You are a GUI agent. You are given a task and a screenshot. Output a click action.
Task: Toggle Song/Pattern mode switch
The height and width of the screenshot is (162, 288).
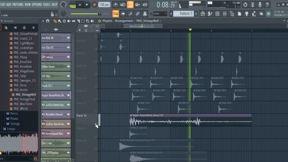coord(73,5)
